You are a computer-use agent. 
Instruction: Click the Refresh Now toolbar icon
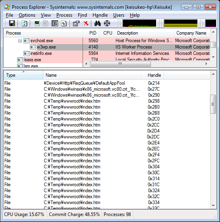[x=25, y=23]
